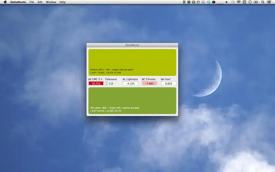This screenshot has width=275, height=172.
Task: Click the ΔH Hue° label
Action: [166, 79]
